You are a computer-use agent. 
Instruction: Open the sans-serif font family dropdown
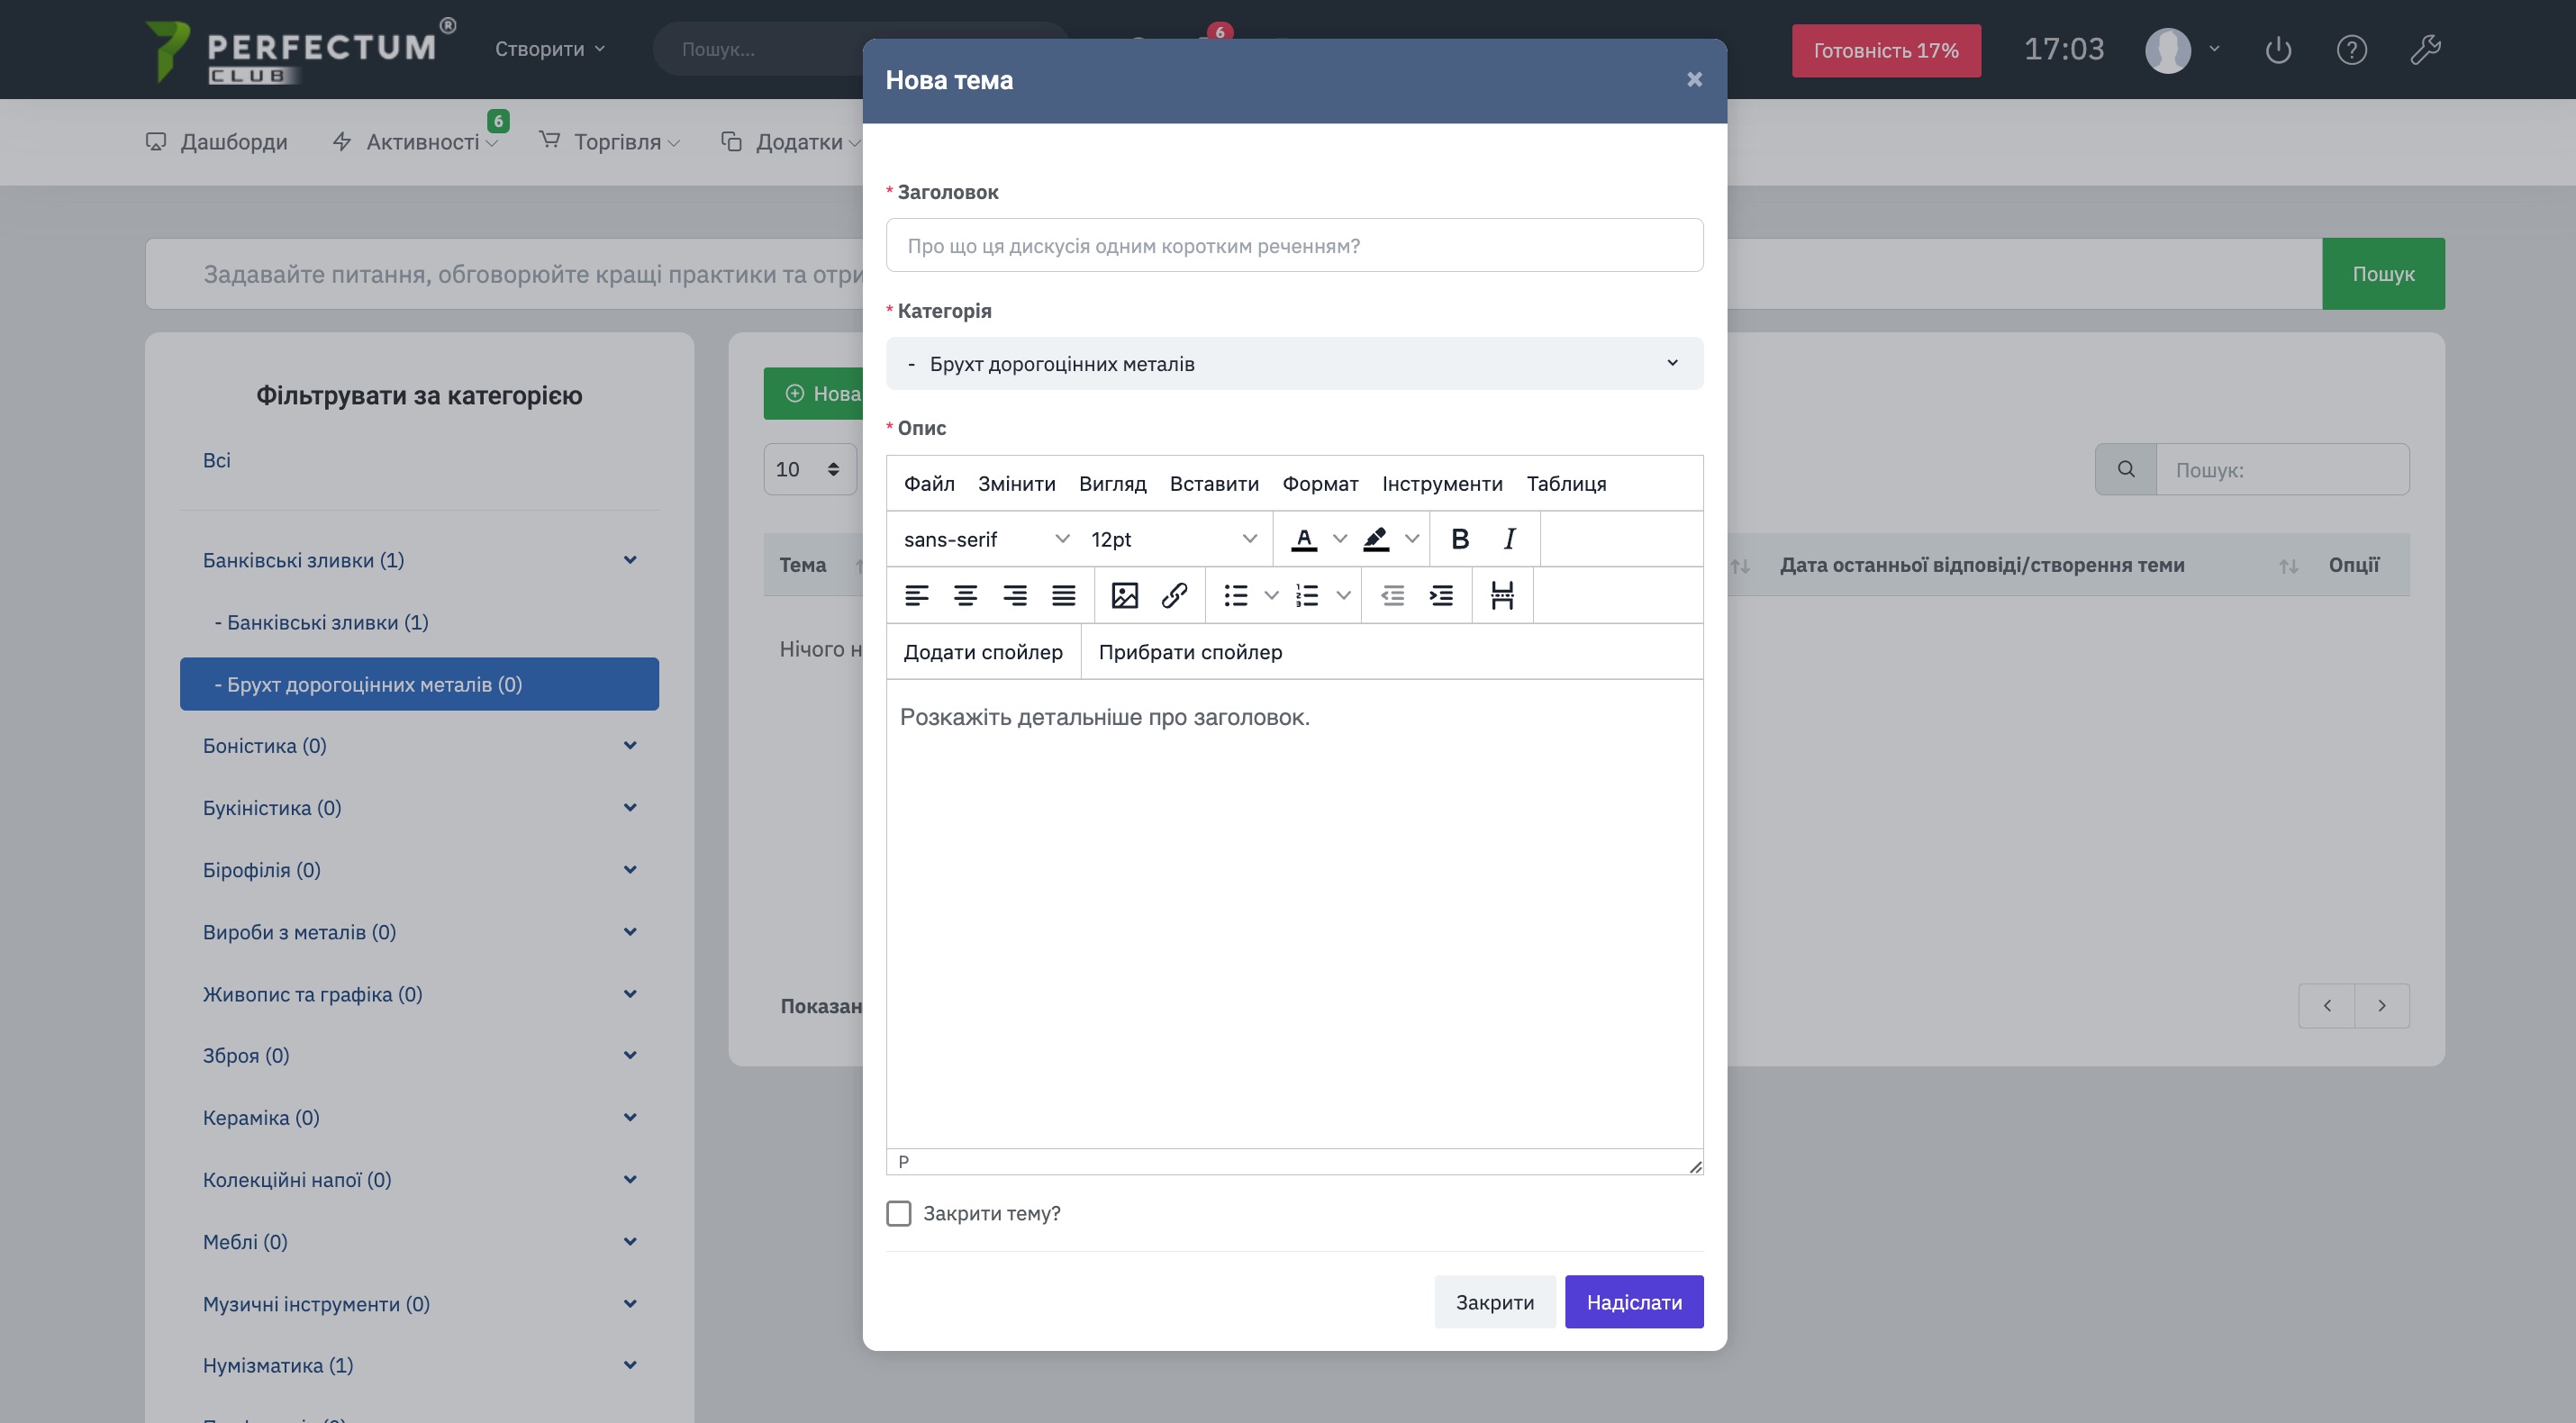tap(985, 539)
